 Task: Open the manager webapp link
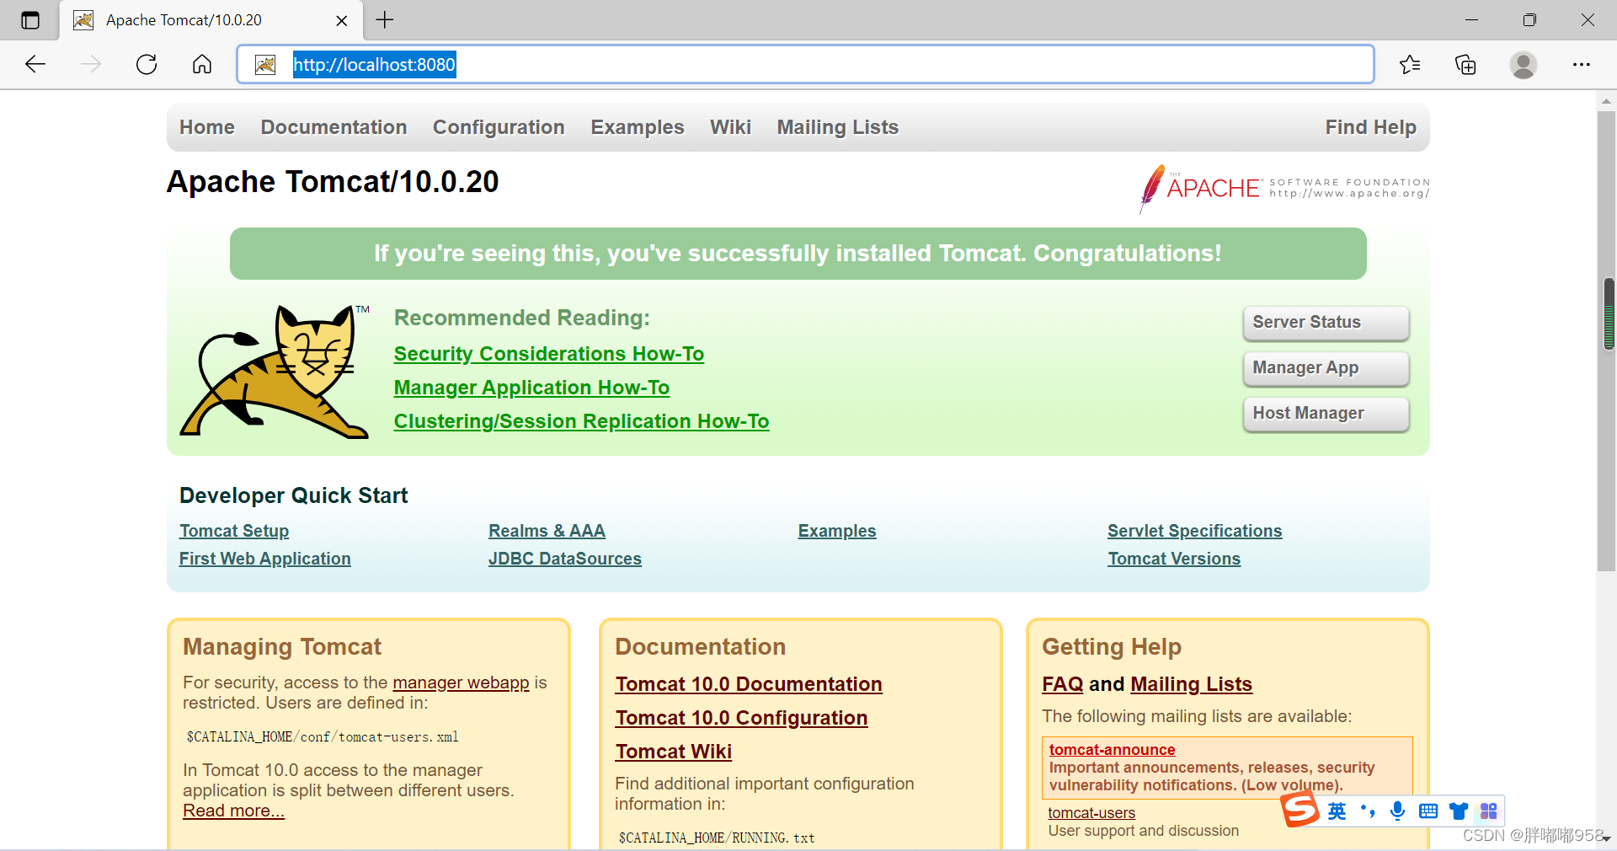pos(461,682)
